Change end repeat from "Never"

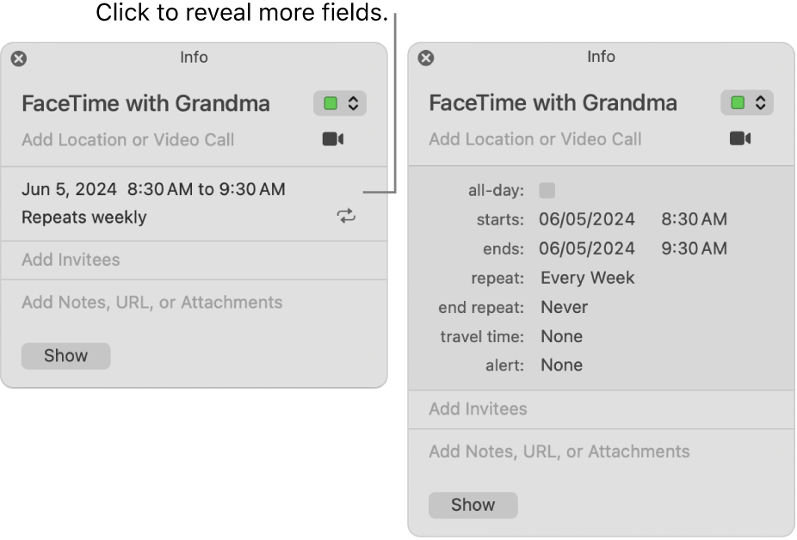tap(564, 307)
